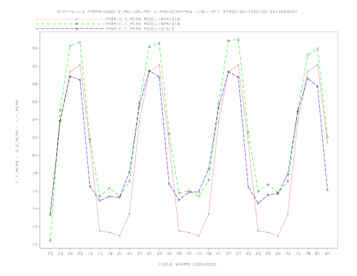Click y-axis tick label 14

[35, 209]
